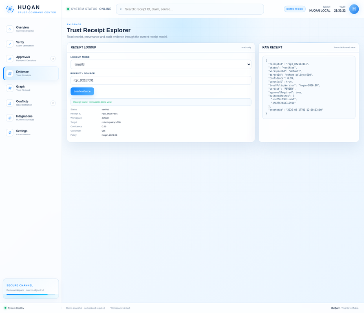Click the Confidence value 0.99
This screenshot has width=364, height=313.
click(104, 126)
